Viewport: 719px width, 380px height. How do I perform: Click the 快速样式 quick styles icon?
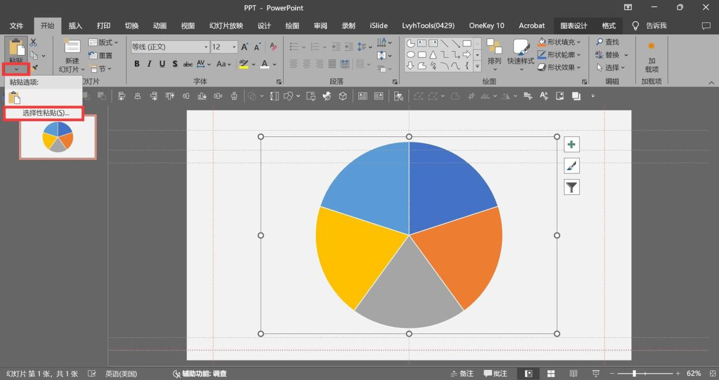coord(521,52)
